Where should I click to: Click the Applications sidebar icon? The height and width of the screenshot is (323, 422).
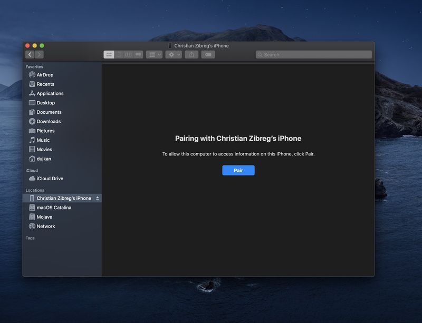point(32,93)
